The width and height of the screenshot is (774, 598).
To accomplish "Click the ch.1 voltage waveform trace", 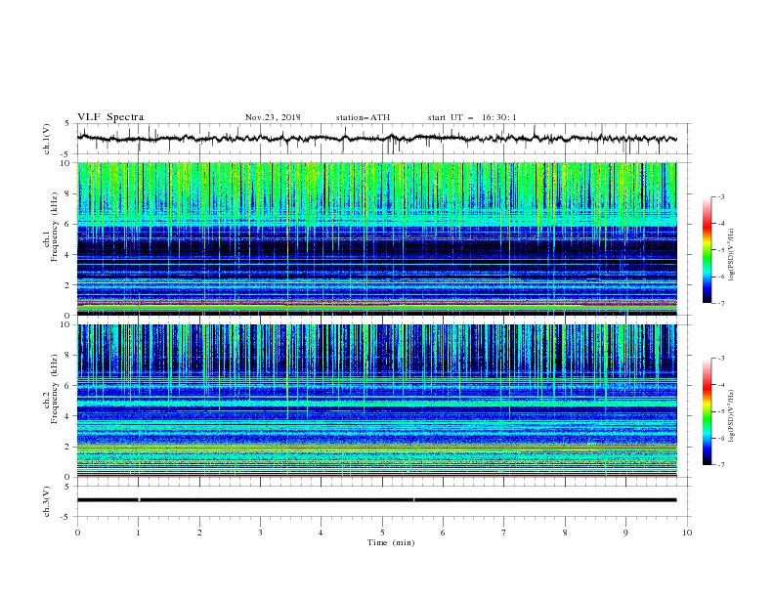I will click(x=376, y=138).
